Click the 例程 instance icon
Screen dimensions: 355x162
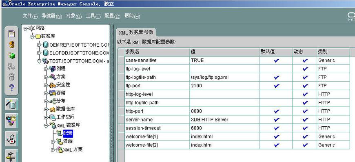(x=53, y=69)
